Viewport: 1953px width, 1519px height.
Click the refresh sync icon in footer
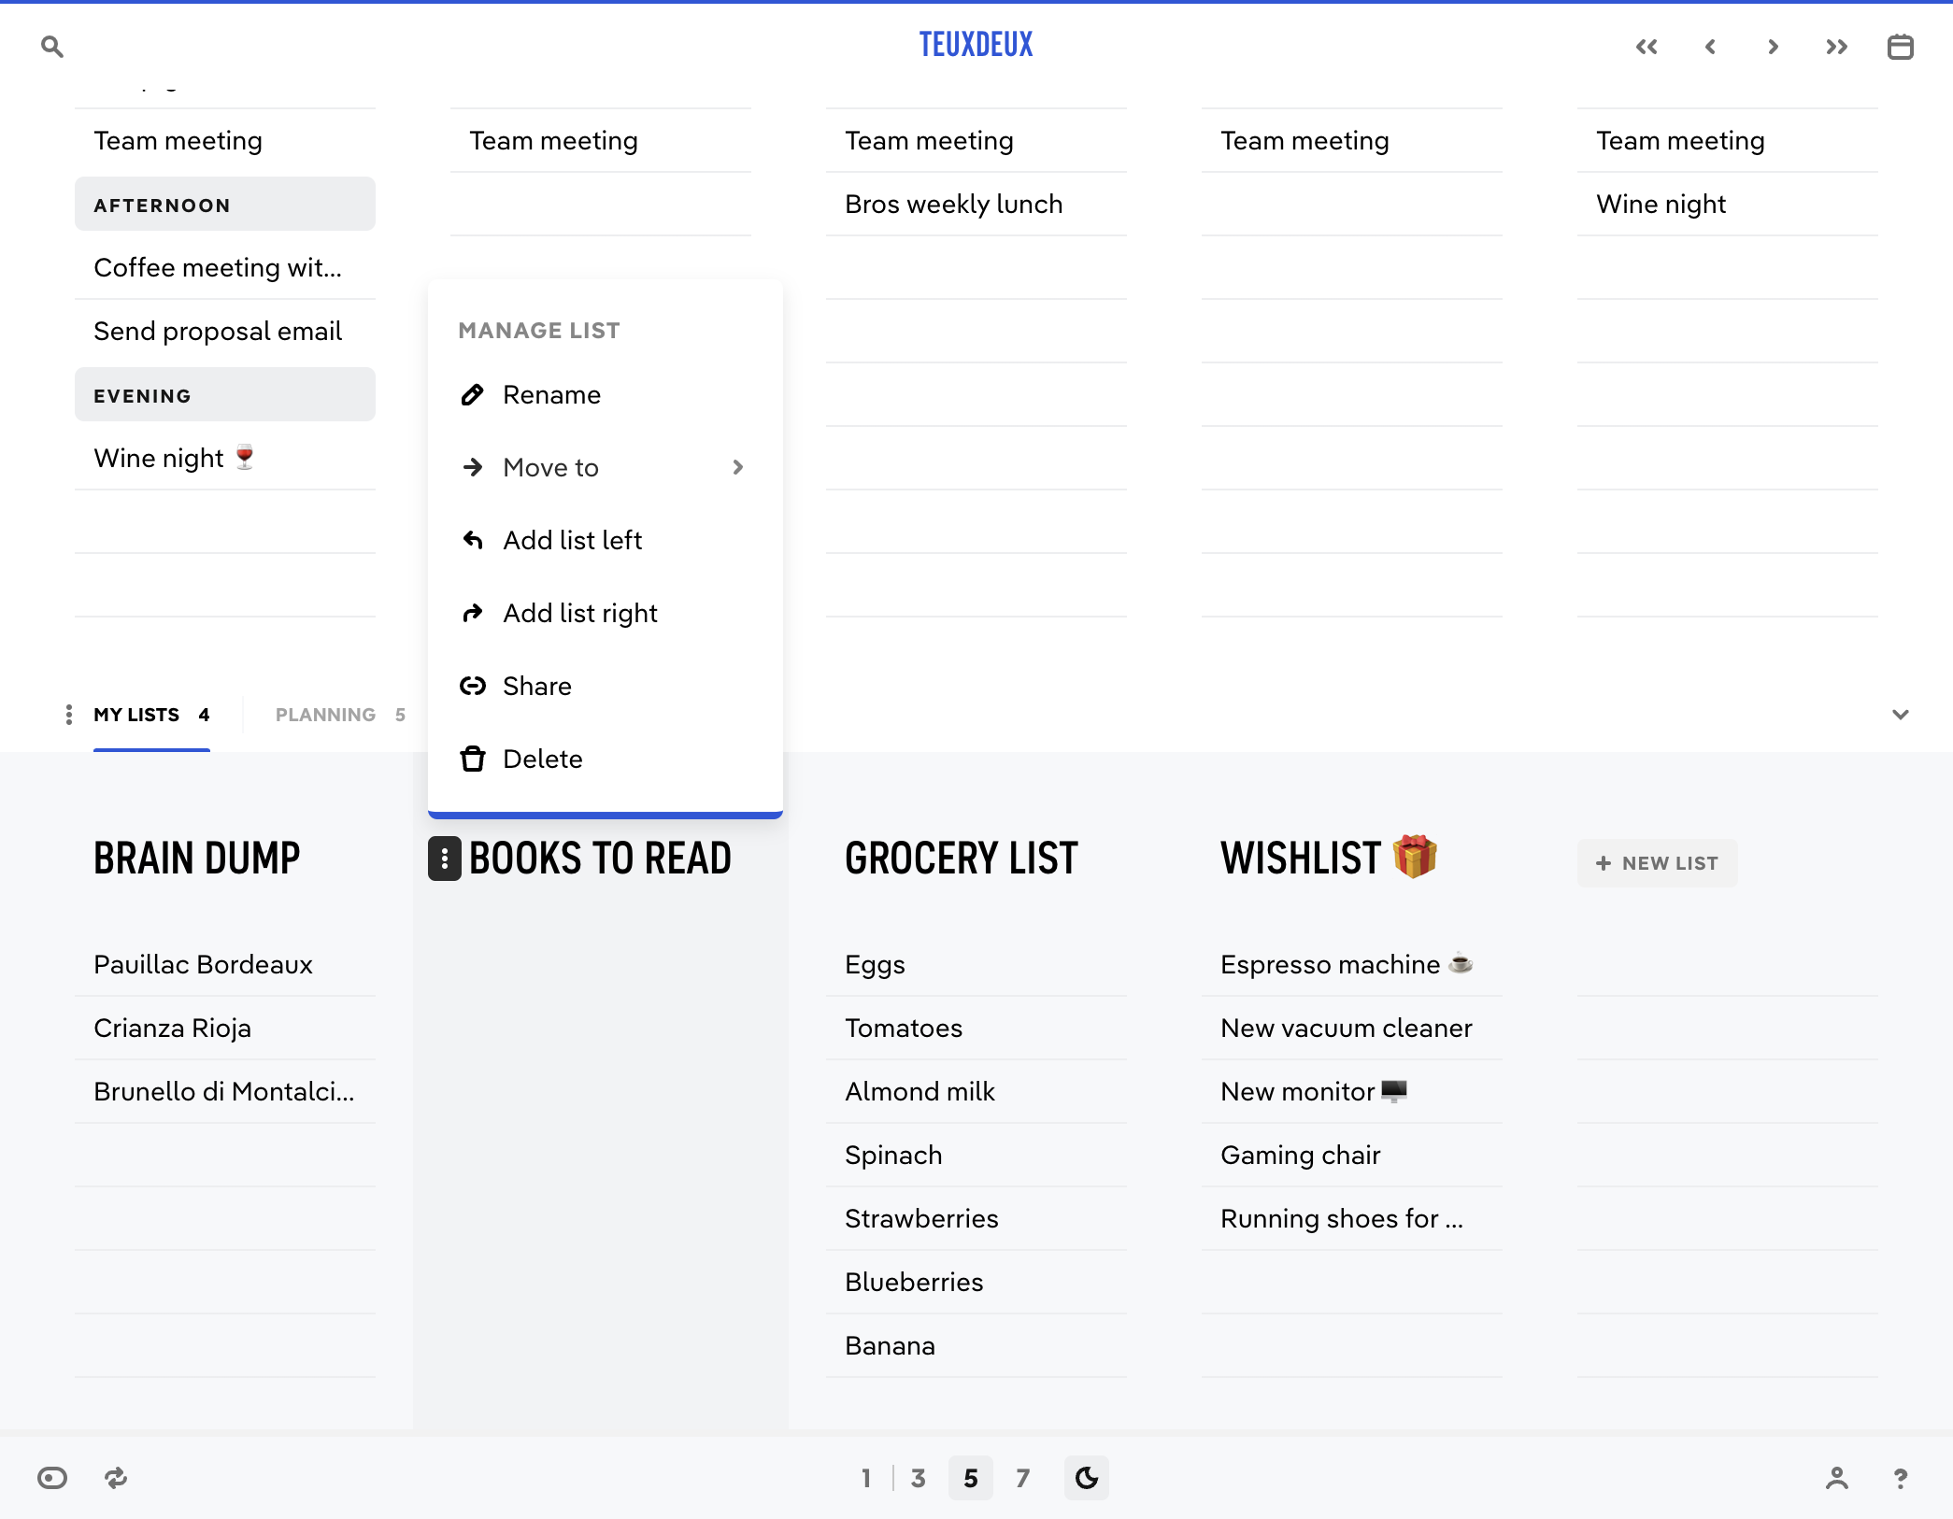116,1478
